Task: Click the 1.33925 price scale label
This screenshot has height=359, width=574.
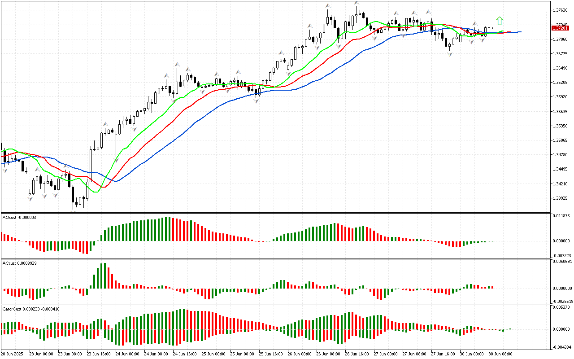Action: pyautogui.click(x=560, y=198)
